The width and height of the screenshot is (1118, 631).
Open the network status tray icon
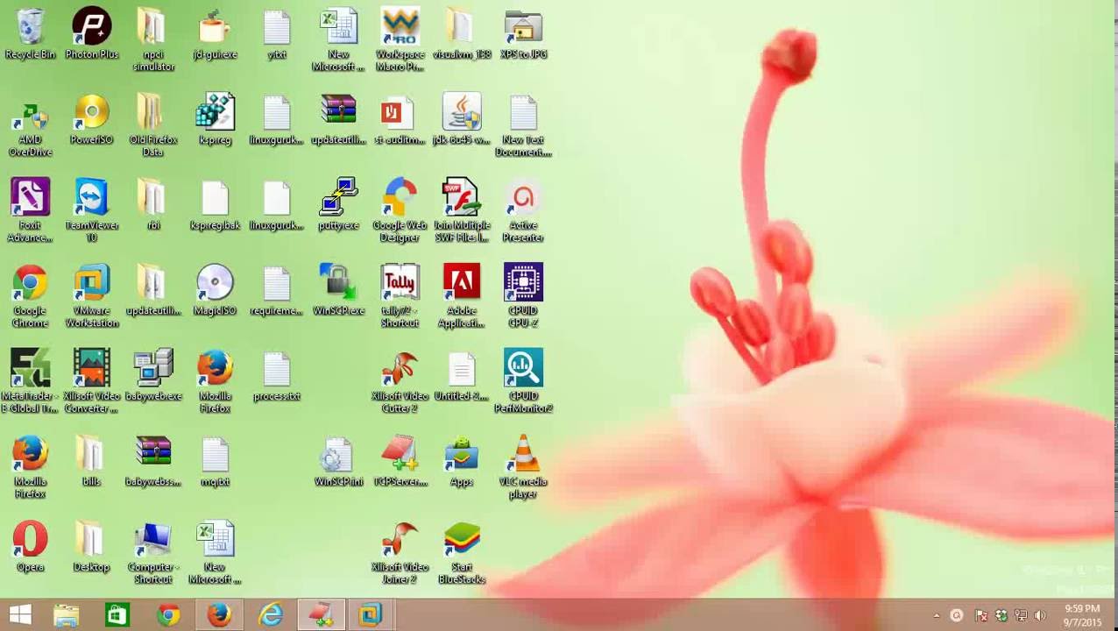(1020, 615)
